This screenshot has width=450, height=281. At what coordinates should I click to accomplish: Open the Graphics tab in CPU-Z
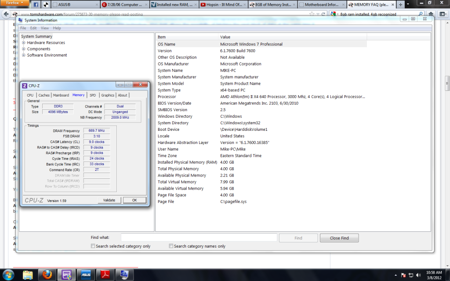click(108, 95)
